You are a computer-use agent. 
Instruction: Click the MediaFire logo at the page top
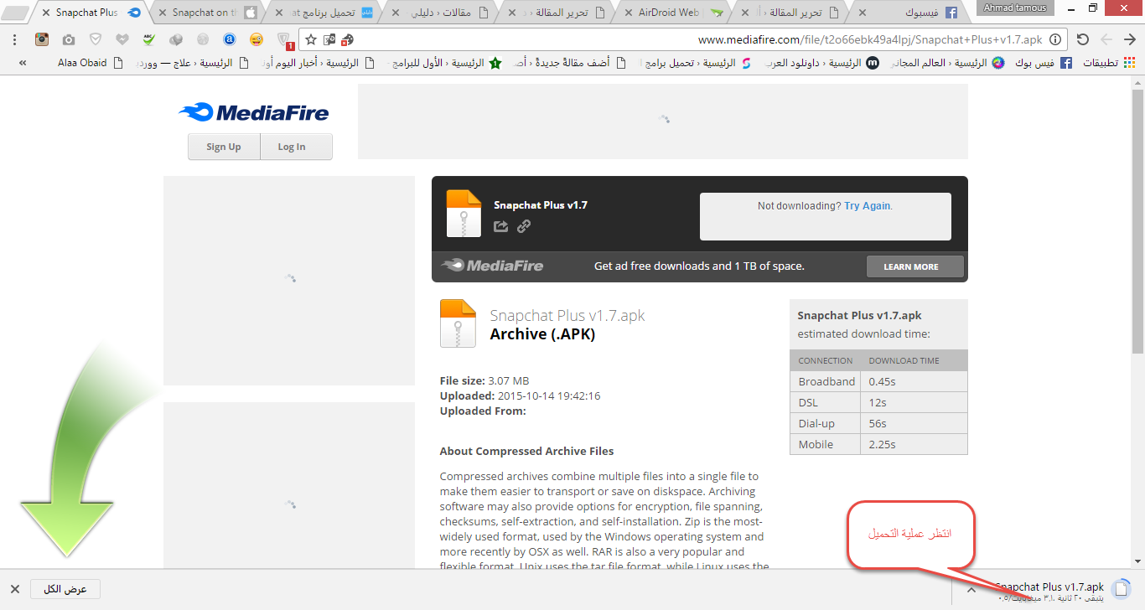253,112
